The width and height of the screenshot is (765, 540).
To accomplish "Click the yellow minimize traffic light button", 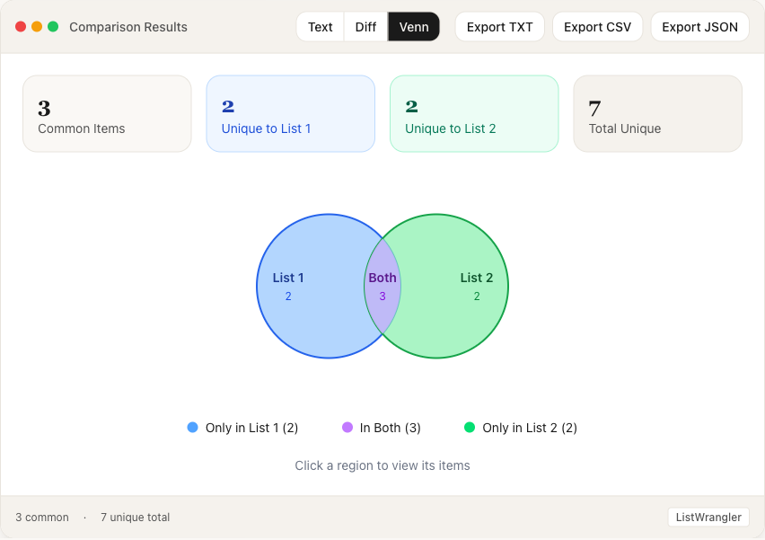I will (35, 27).
